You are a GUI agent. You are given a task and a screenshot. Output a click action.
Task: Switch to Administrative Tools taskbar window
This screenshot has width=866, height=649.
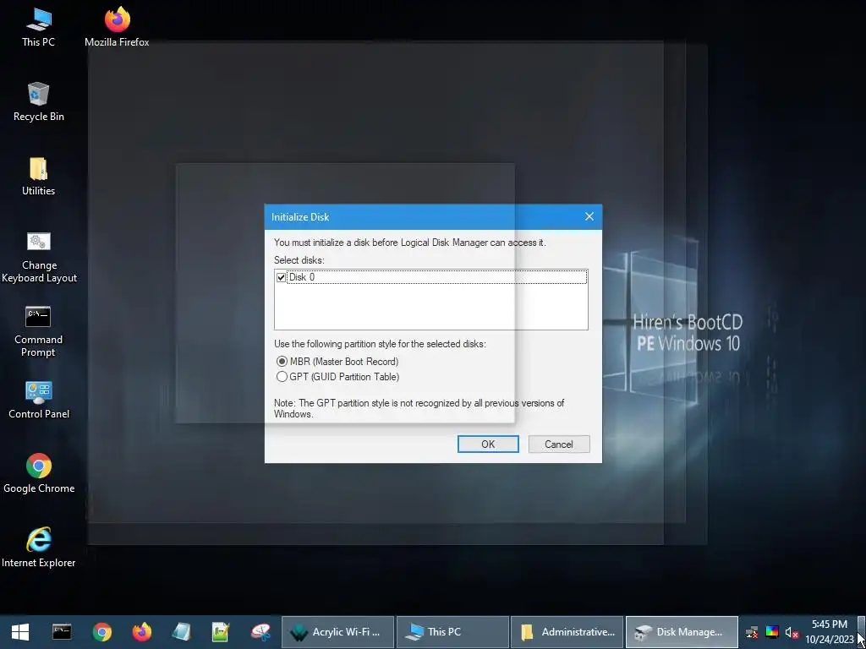[x=567, y=632]
